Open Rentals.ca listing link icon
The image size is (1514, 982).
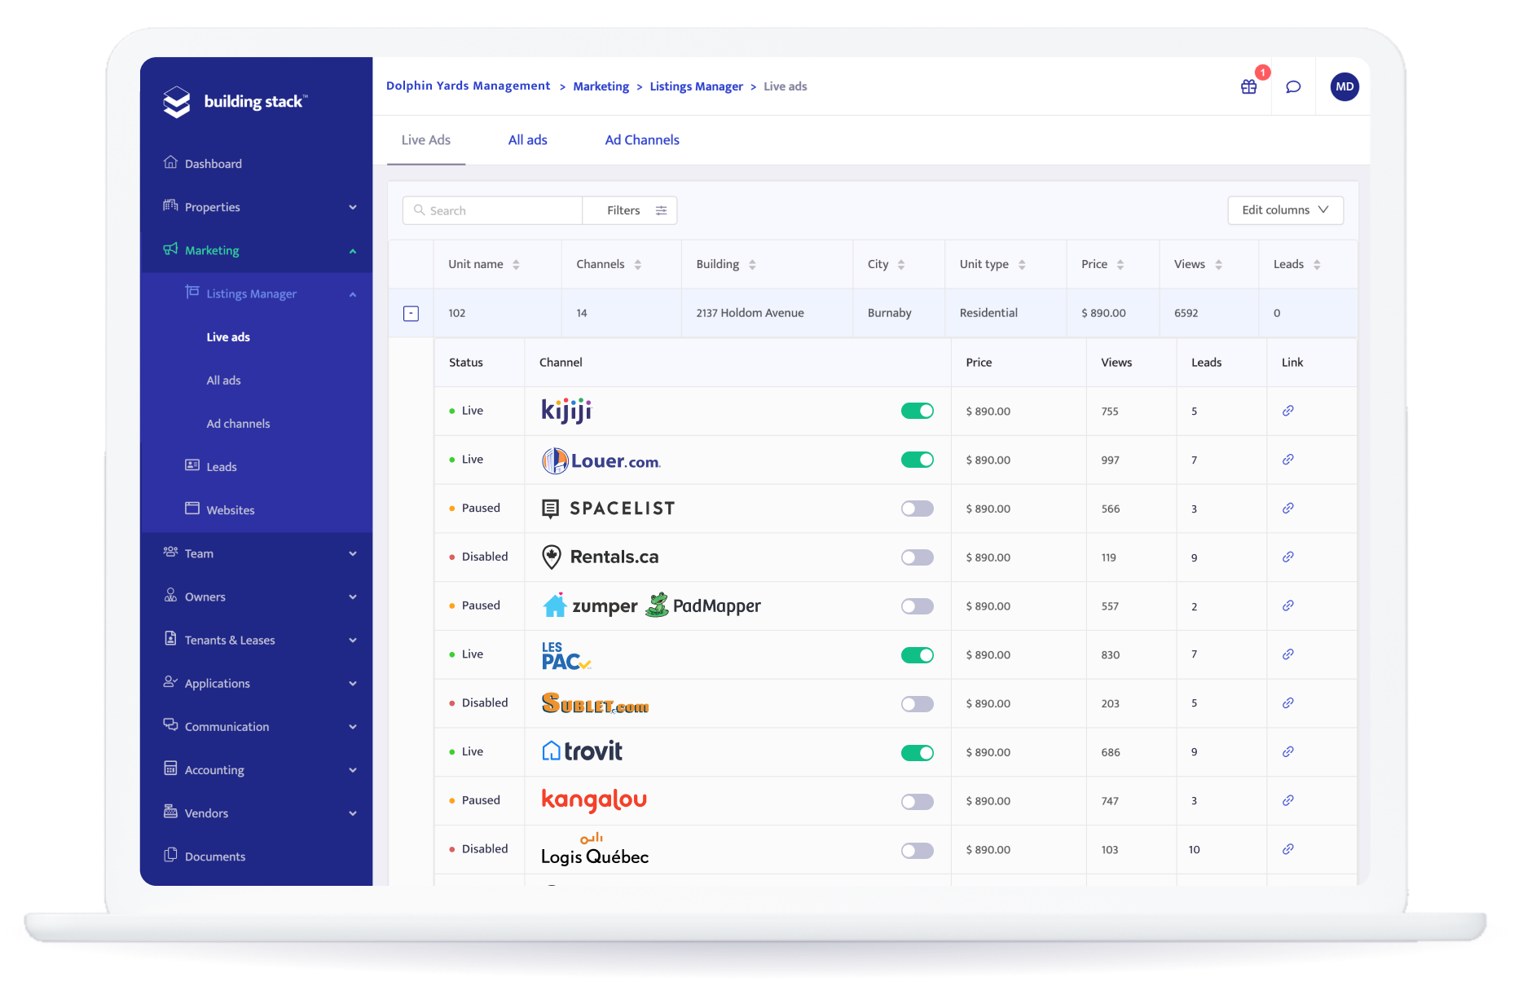1288,557
